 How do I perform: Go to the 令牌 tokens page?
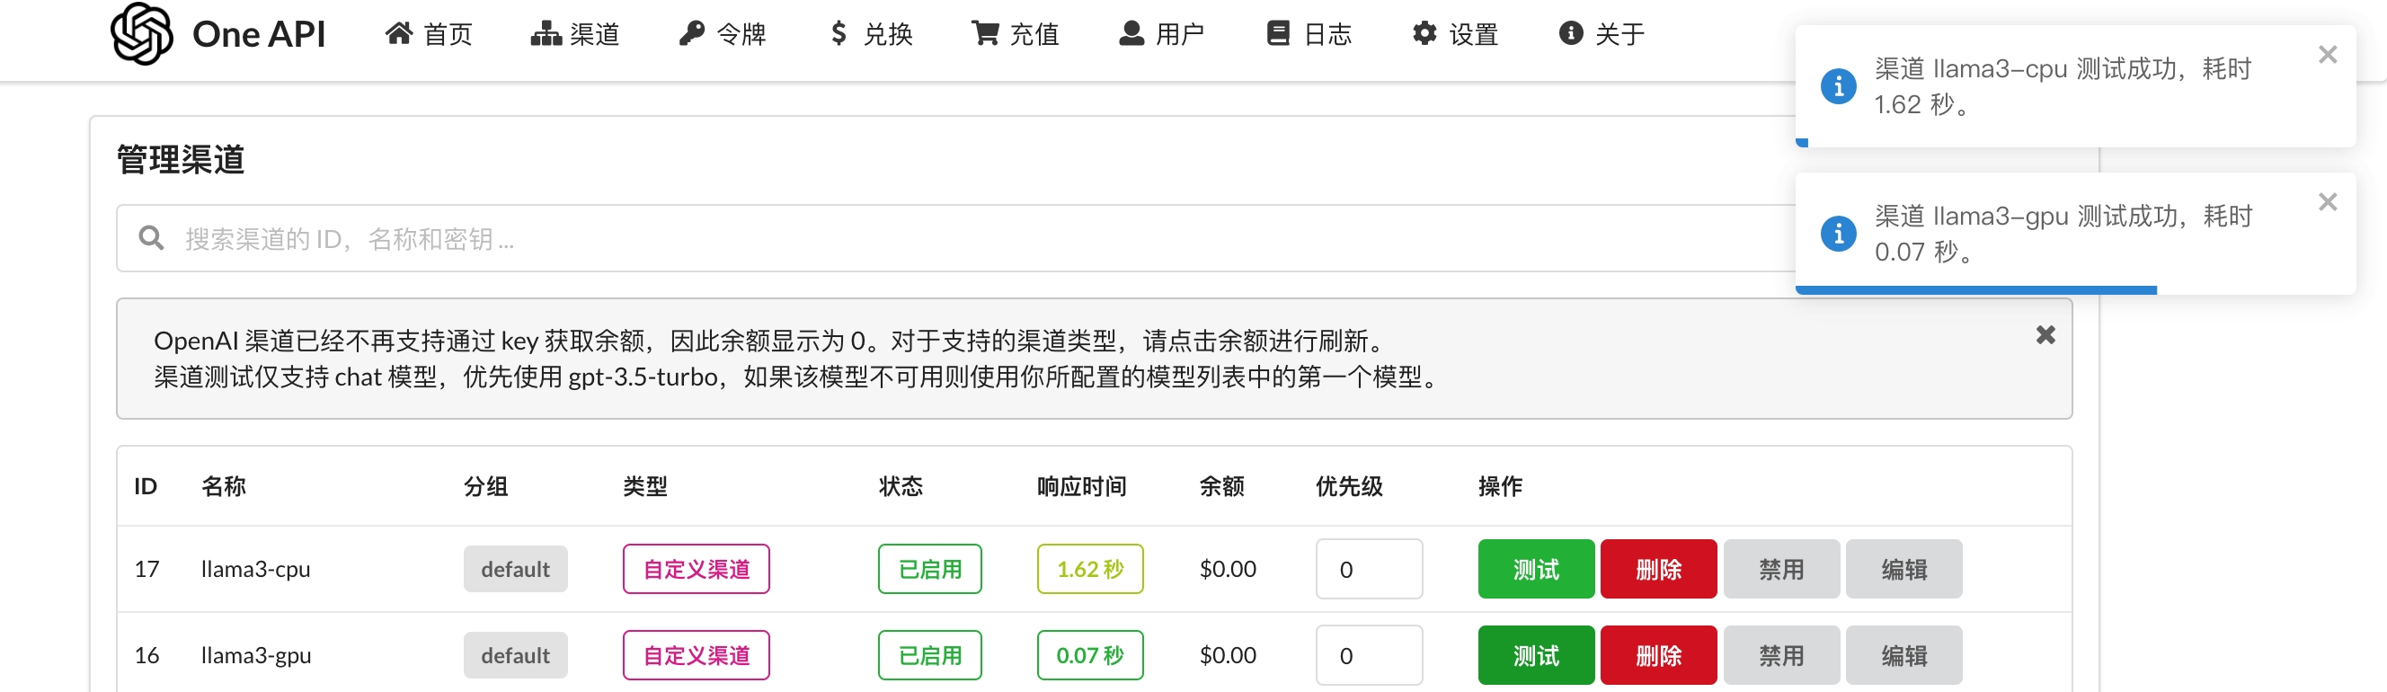click(723, 34)
